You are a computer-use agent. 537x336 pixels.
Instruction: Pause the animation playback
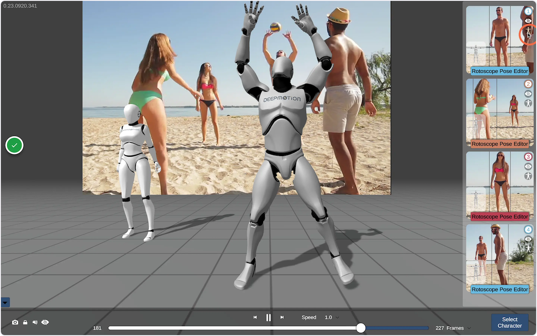[x=268, y=318]
